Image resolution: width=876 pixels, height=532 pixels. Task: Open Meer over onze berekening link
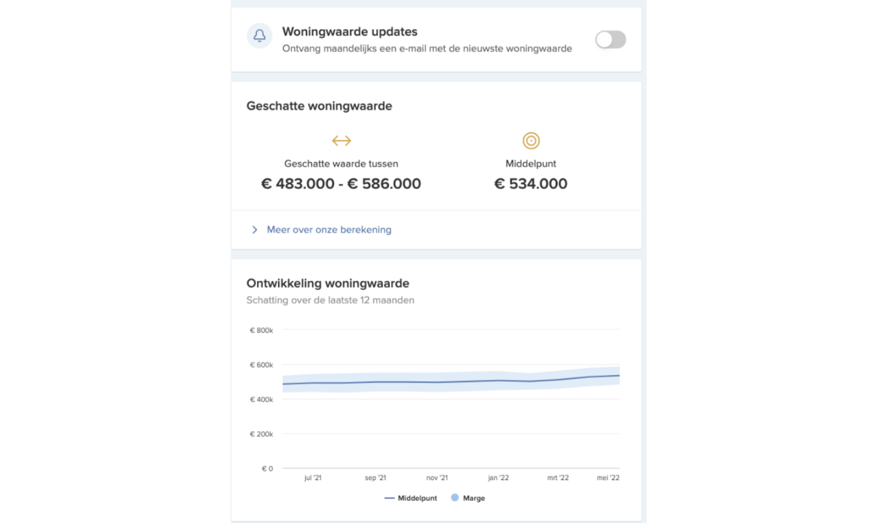tap(329, 230)
